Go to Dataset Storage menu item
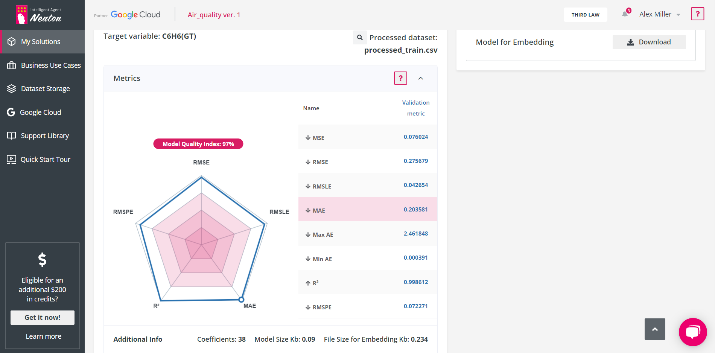715x353 pixels. pyautogui.click(x=45, y=89)
